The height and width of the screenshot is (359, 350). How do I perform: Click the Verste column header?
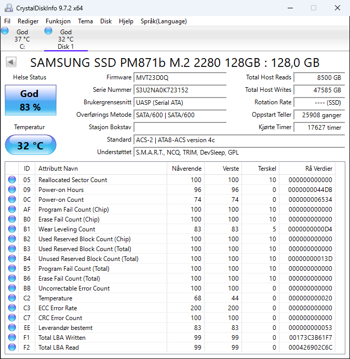[223, 169]
